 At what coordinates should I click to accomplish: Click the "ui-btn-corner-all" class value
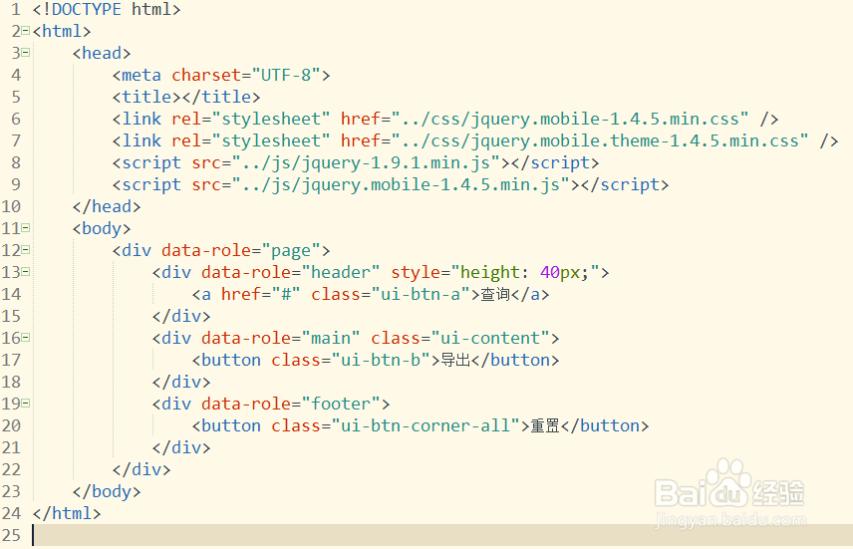coord(426,425)
